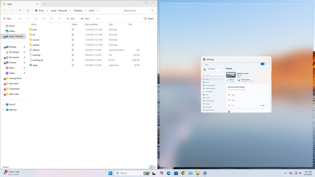Select the Rename icon on the toolbar
Viewport: 315px width, 177px height.
tap(44, 18)
